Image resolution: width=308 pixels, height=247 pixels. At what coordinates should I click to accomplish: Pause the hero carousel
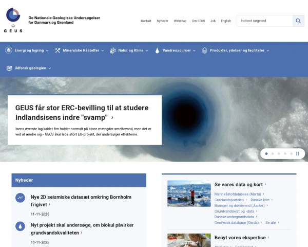tap(298, 154)
